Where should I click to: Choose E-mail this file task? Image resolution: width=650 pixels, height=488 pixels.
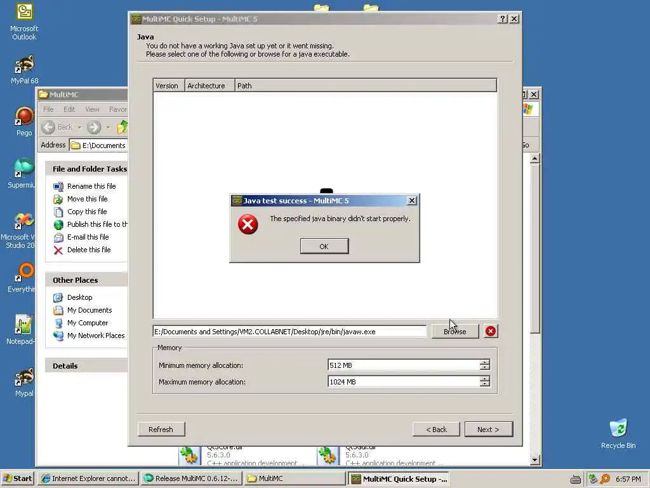coord(88,237)
